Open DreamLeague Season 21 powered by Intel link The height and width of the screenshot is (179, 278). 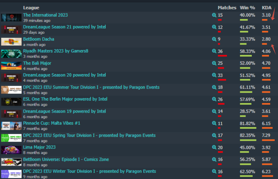pos(64,27)
